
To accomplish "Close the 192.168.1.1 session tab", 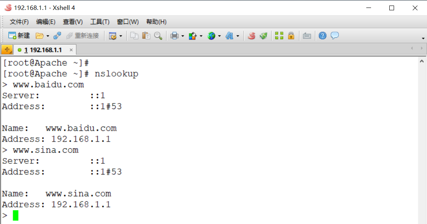I will pos(71,50).
